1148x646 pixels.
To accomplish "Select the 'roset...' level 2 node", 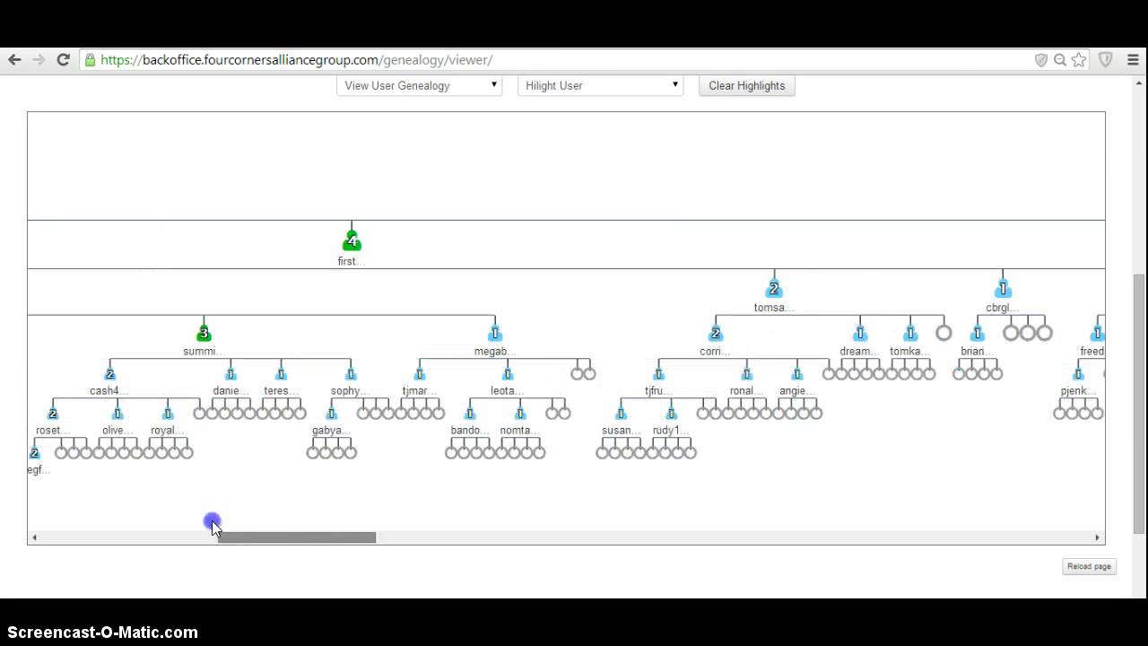I will click(53, 413).
